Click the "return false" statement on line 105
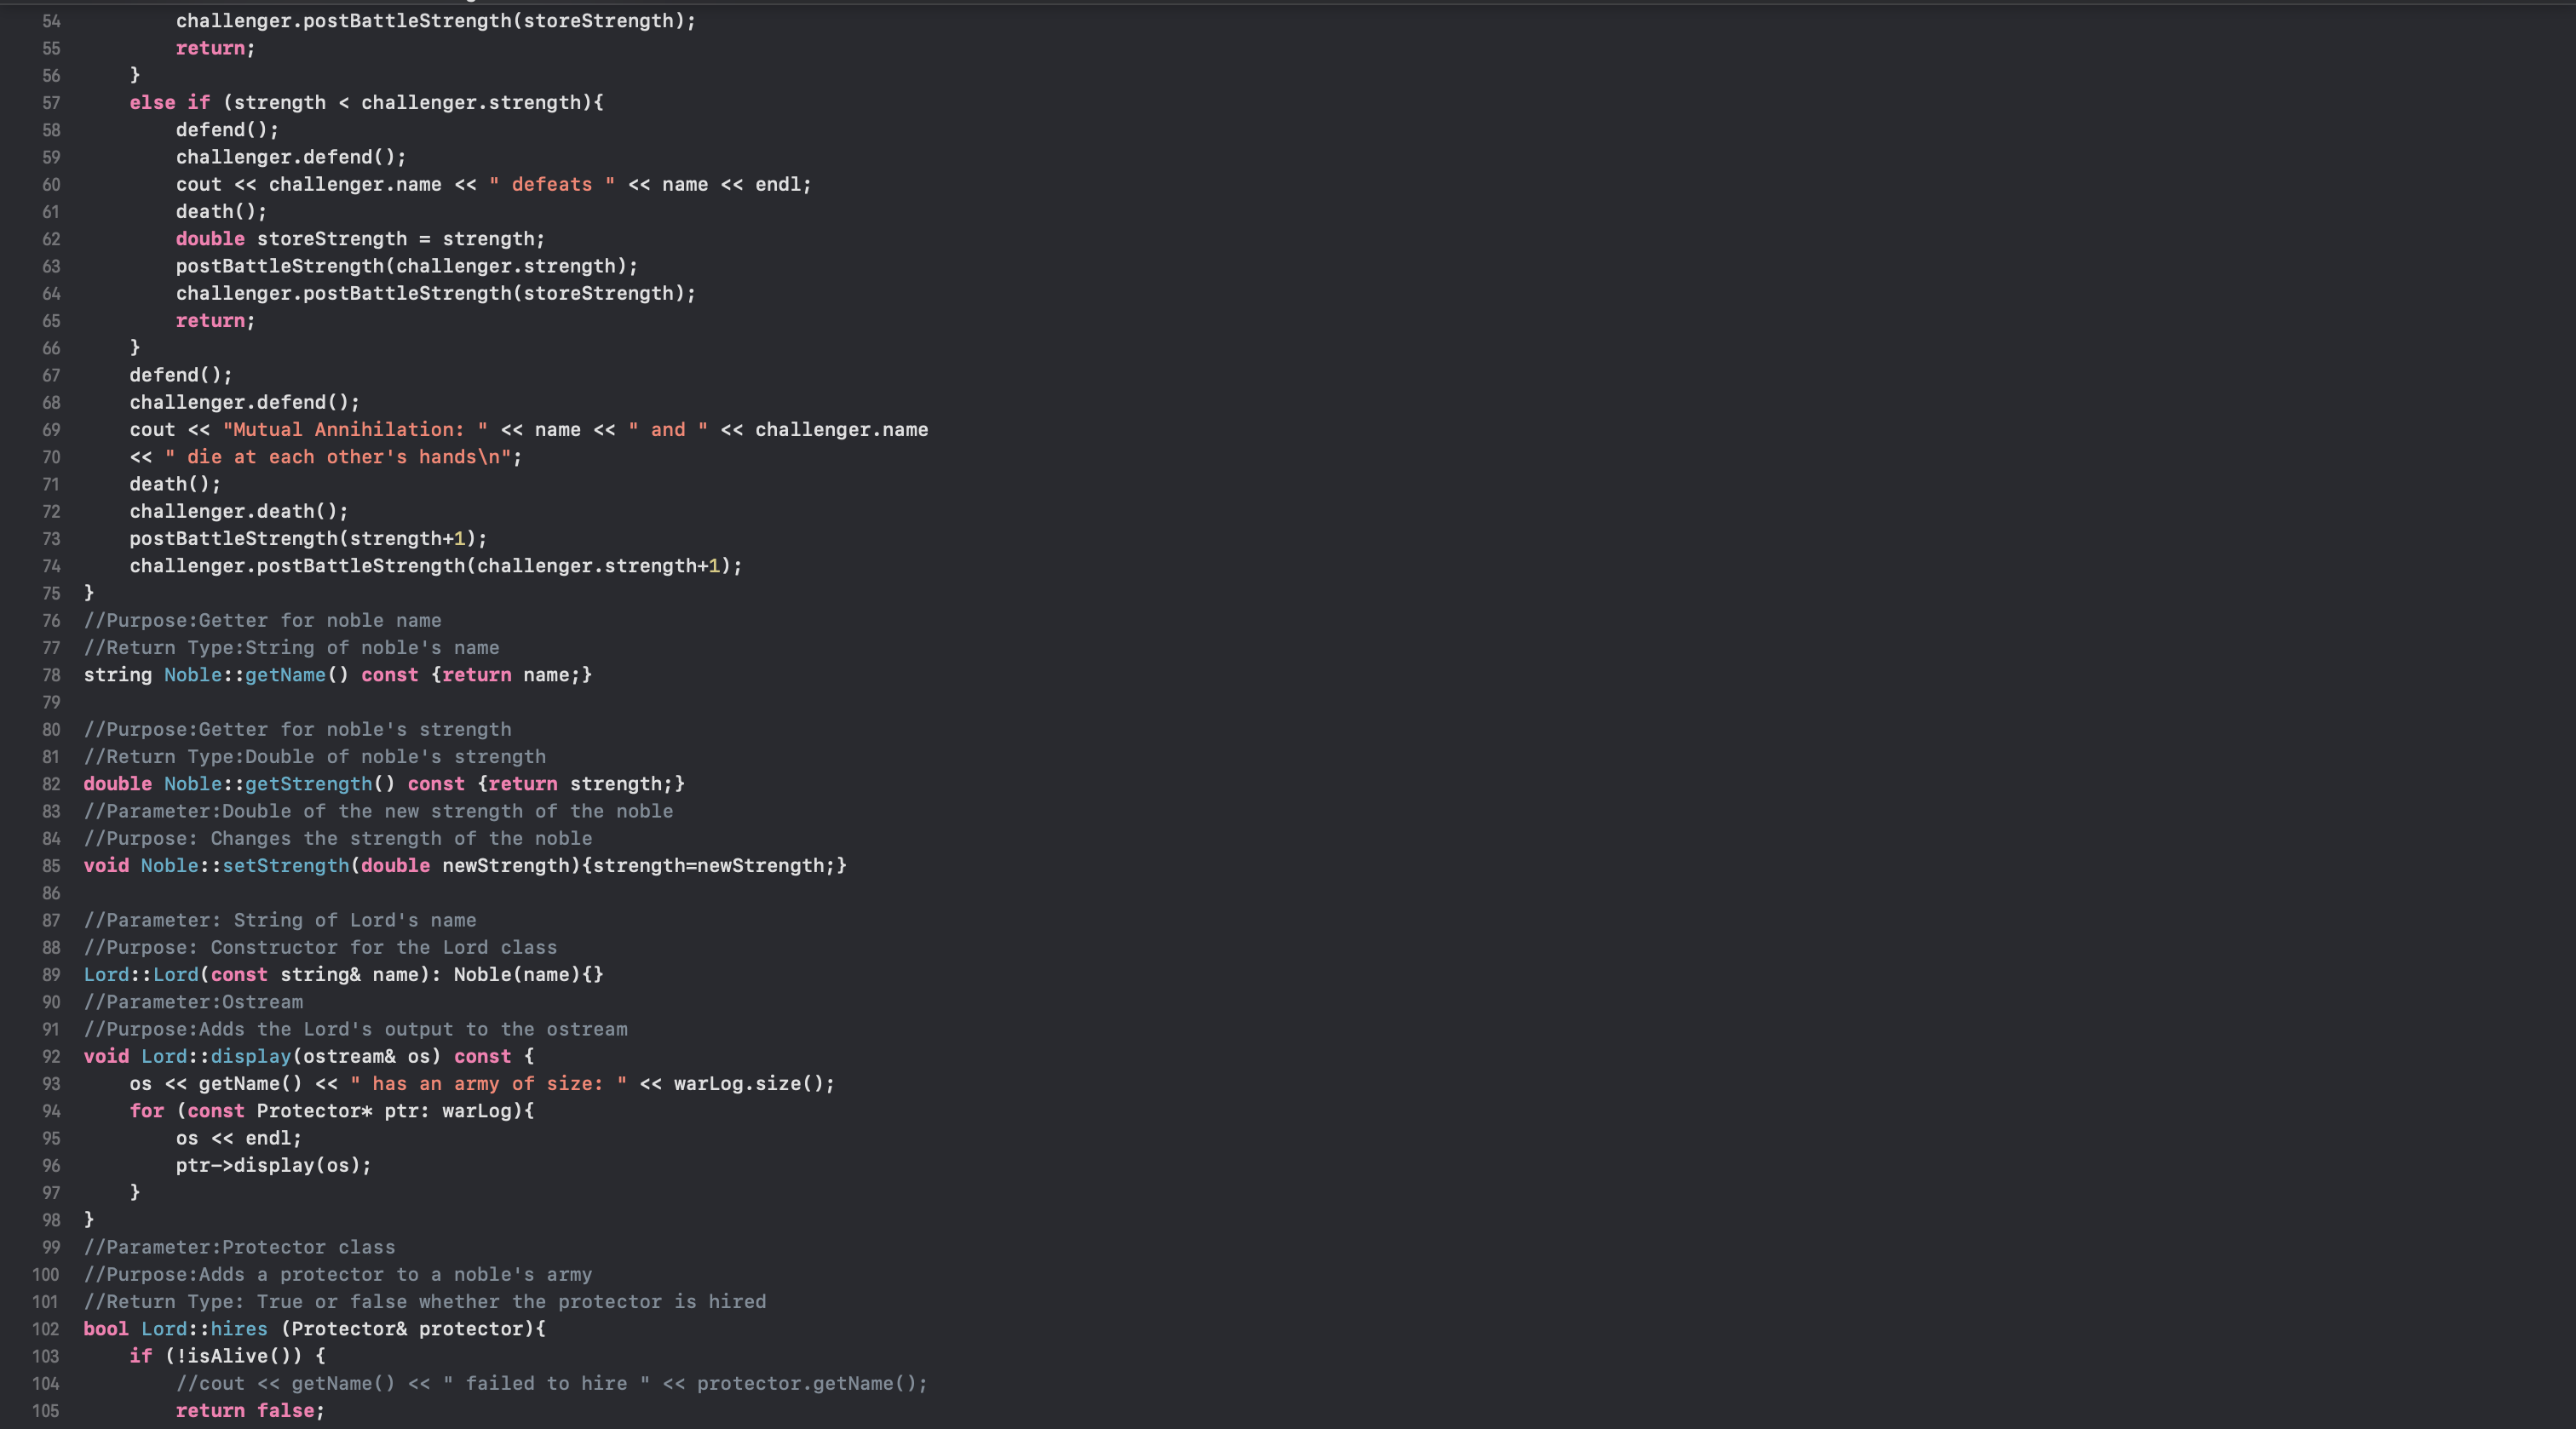2576x1429 pixels. [250, 1411]
